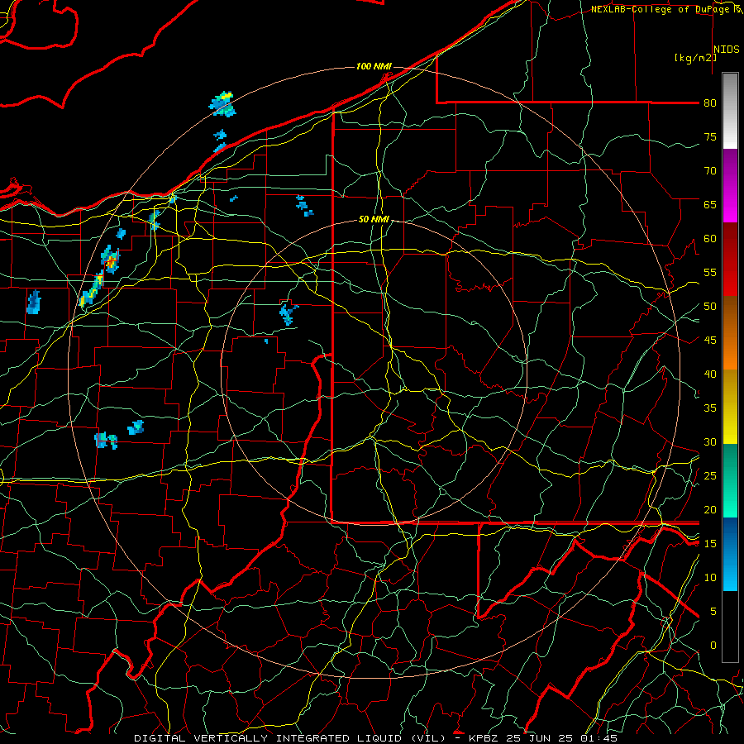Click the 45 value on the scale
Viewport: 744px width, 744px height.
pos(710,341)
